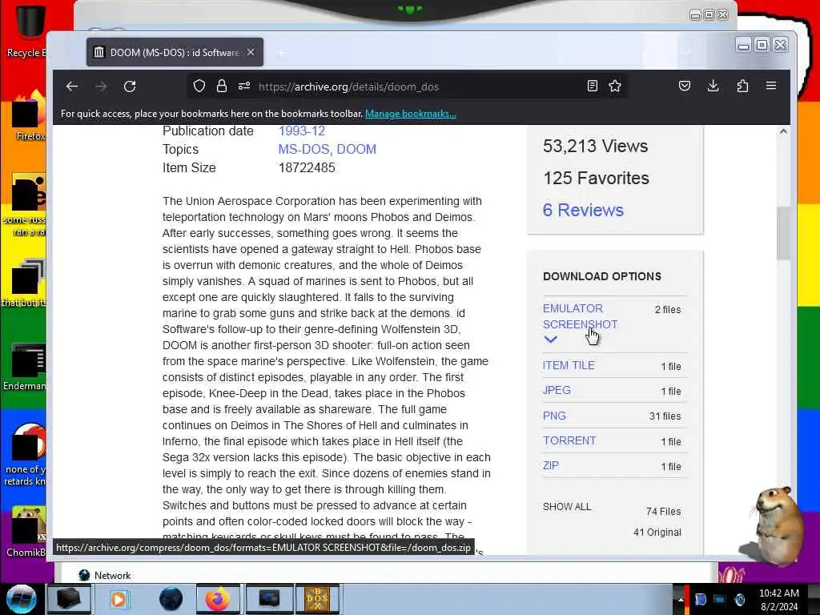
Task: Open the site permissions icon in address bar
Action: coord(244,86)
